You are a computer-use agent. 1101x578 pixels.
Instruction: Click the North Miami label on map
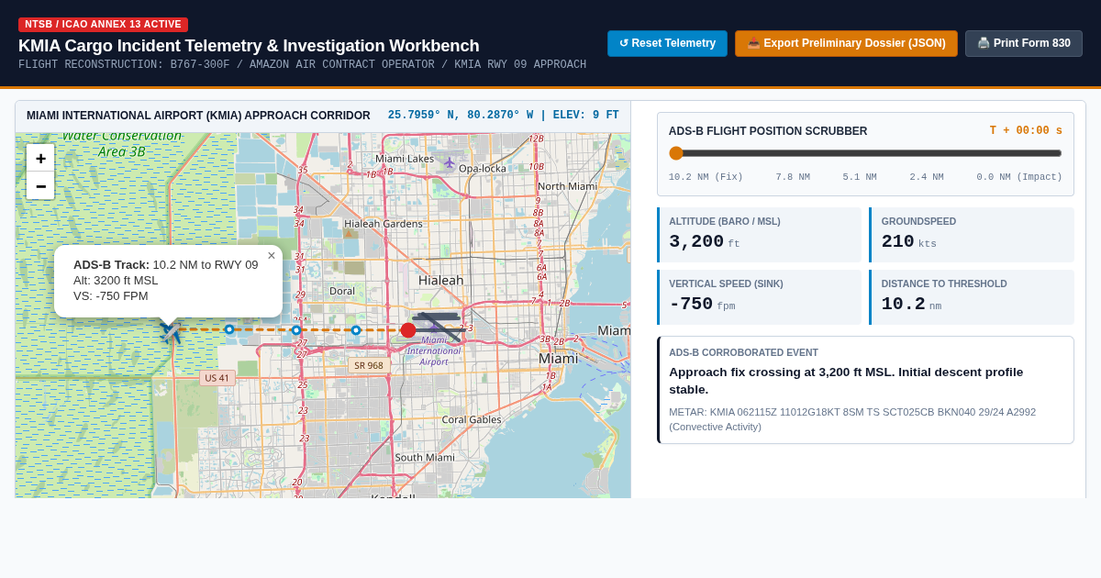tap(567, 186)
